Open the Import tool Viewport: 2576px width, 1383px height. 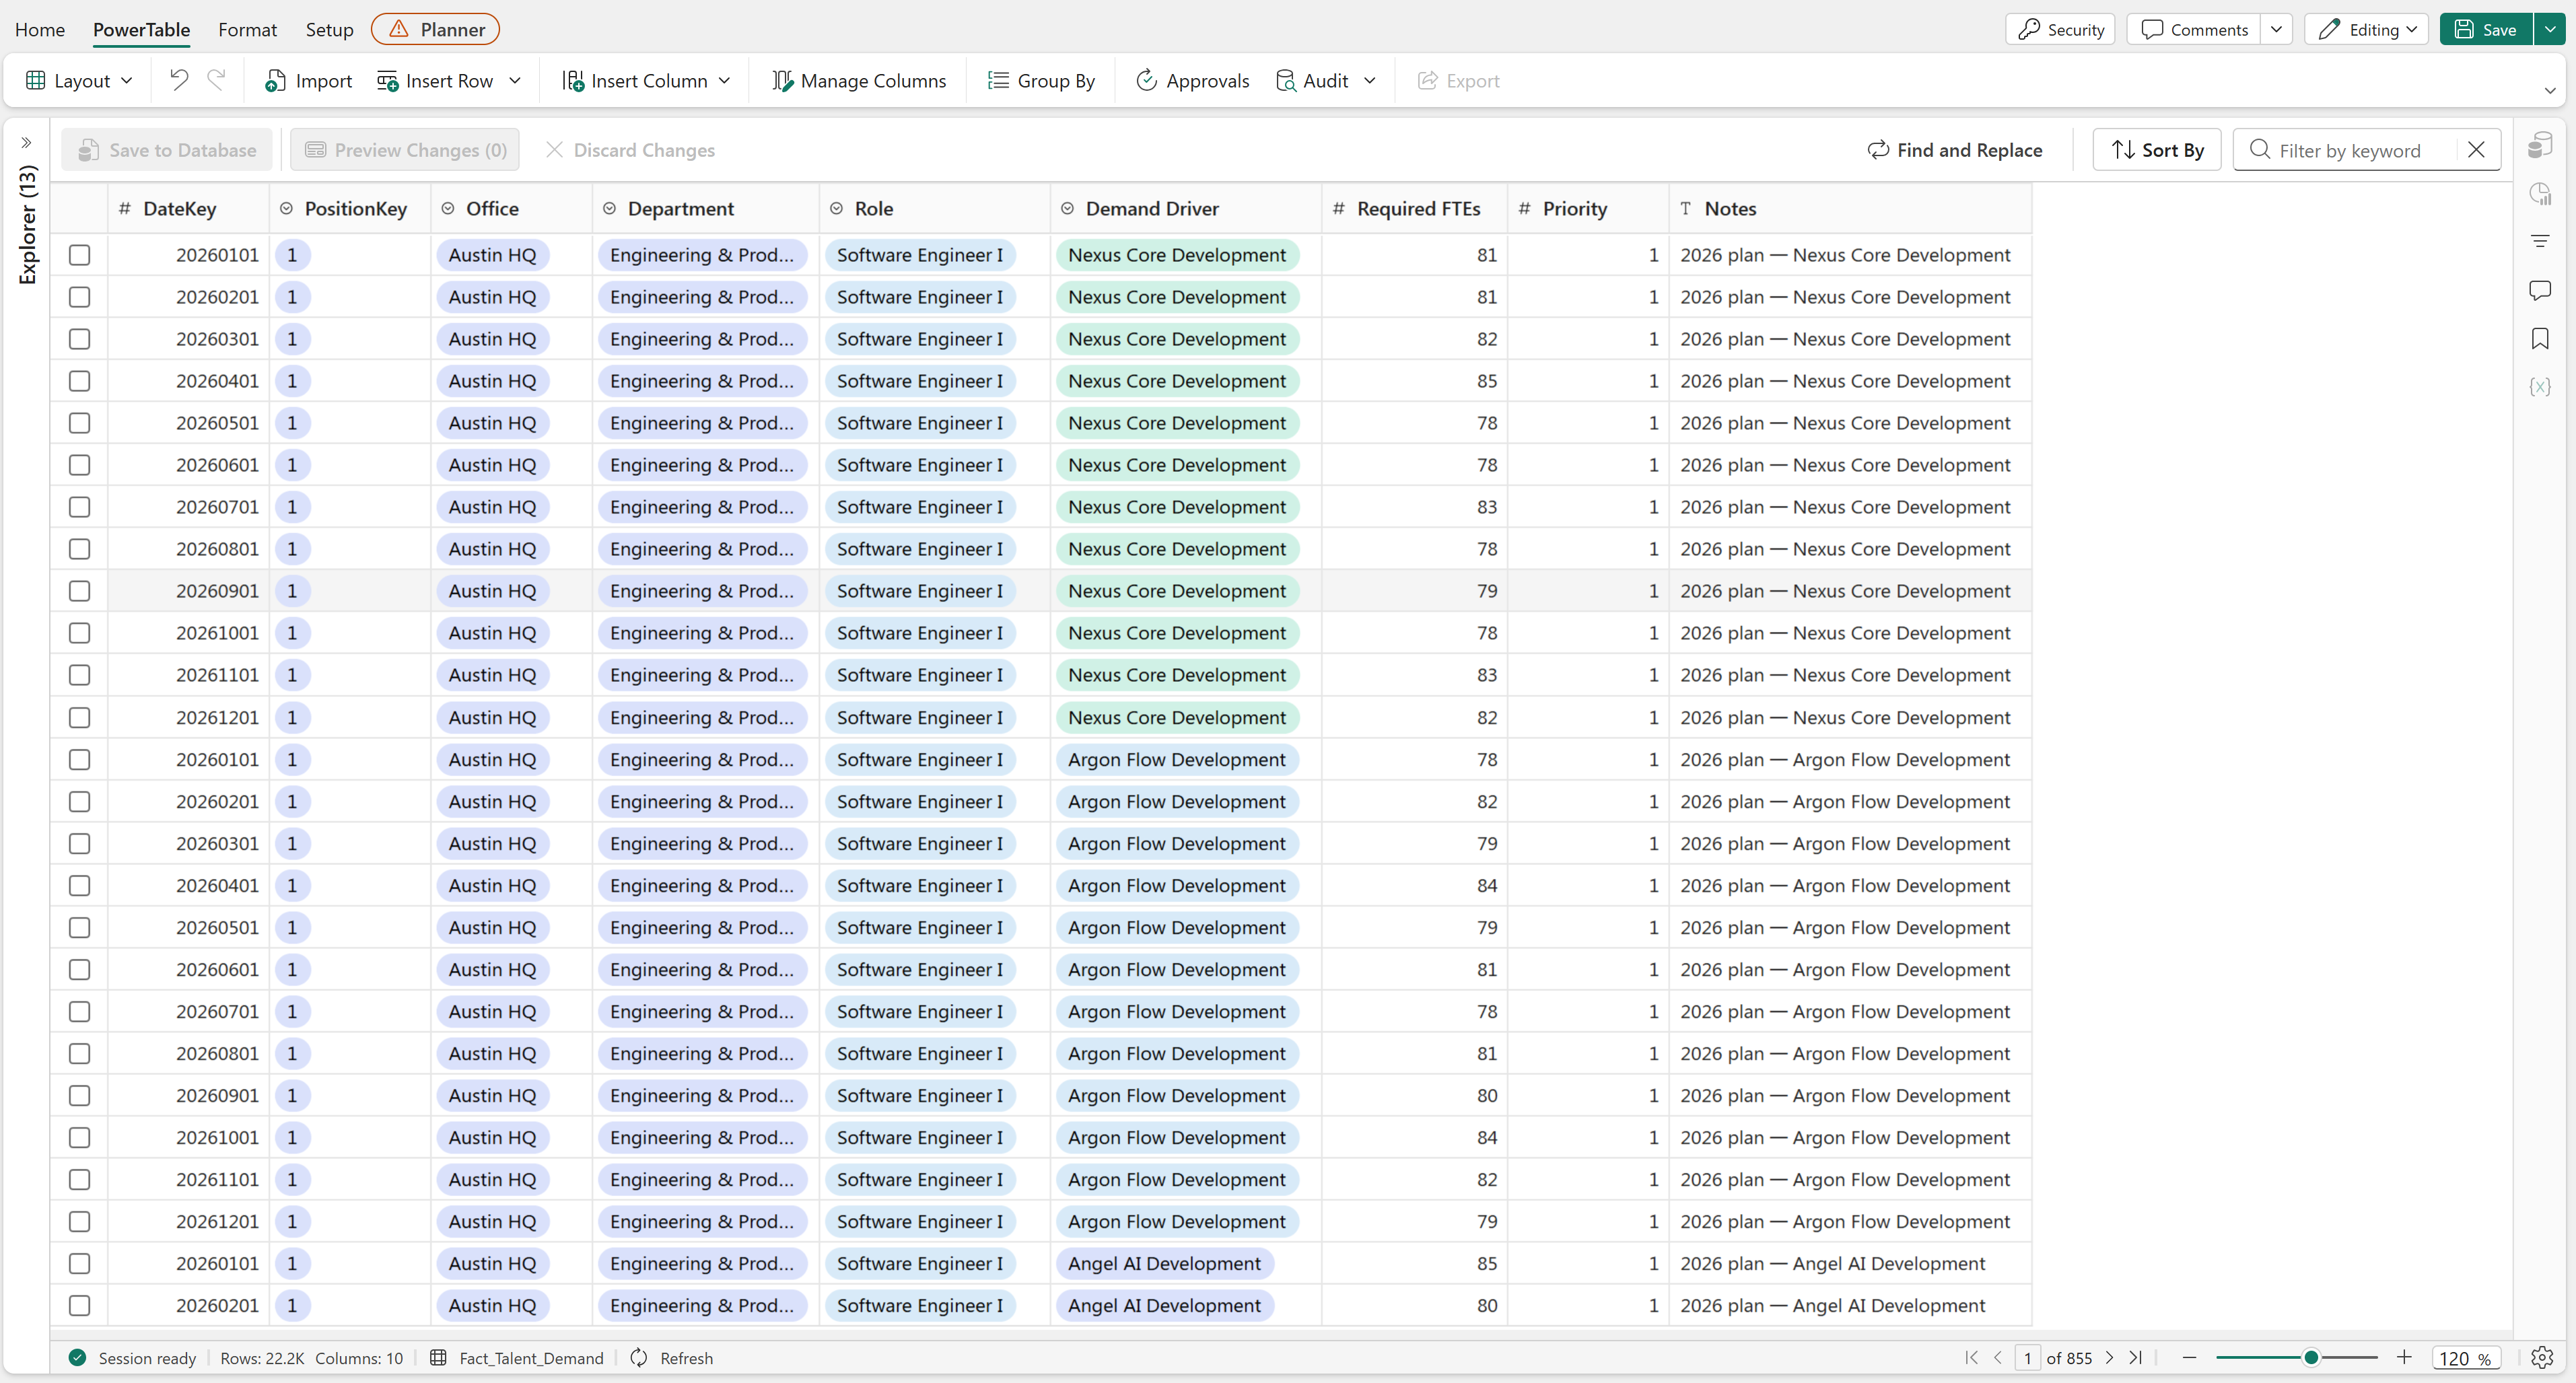click(x=308, y=80)
